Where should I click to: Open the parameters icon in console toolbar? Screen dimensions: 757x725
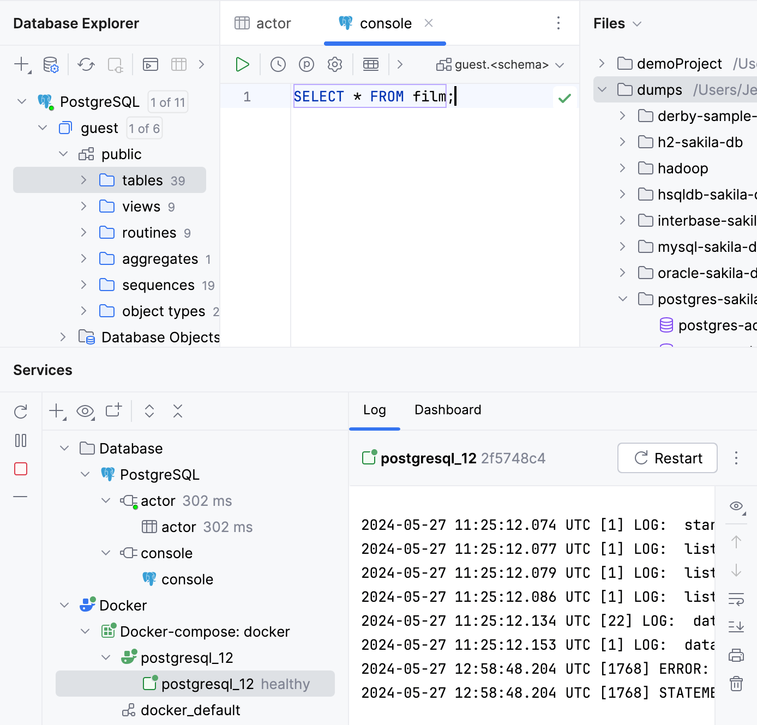coord(306,64)
